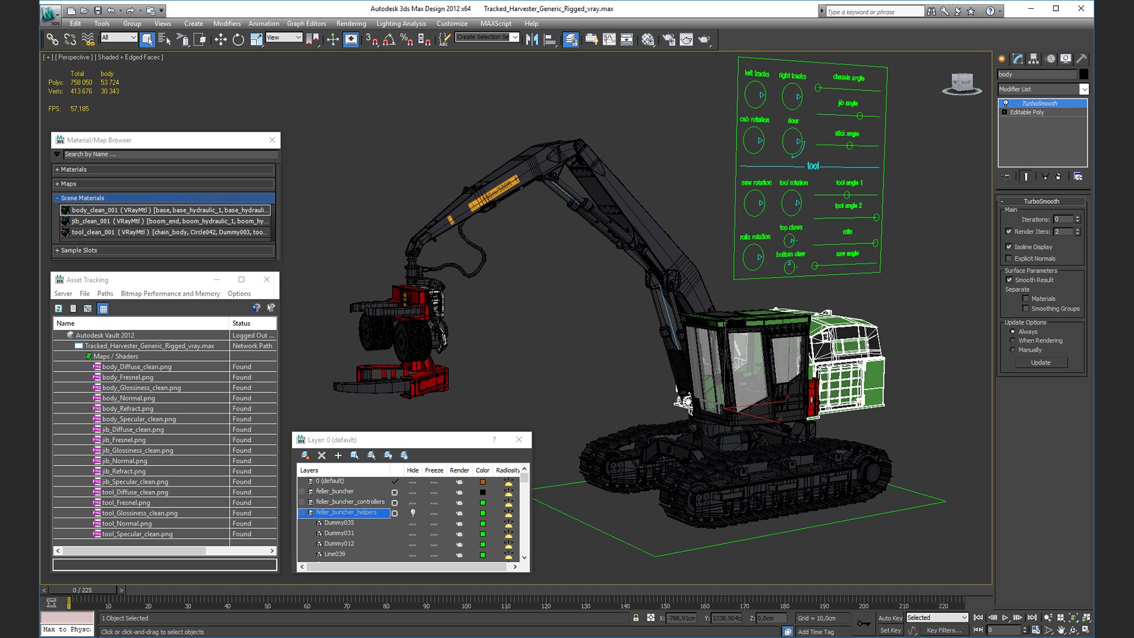Switch to Create command panel tab
The image size is (1134, 638).
(x=1002, y=58)
